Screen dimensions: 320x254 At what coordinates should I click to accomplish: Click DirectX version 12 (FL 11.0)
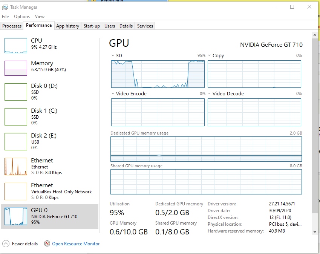coord(280,217)
